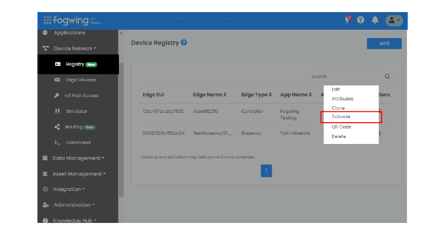Open the Simulator sidebar link
This screenshot has width=445, height=235.
(77, 111)
